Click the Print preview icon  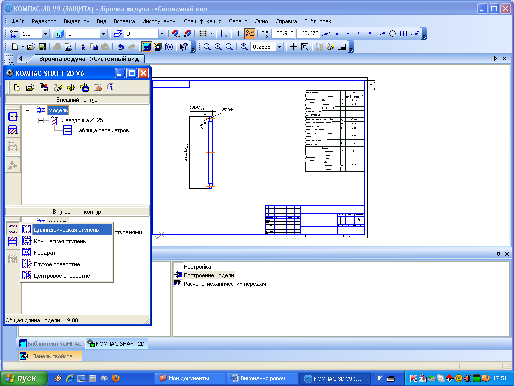tap(68, 47)
